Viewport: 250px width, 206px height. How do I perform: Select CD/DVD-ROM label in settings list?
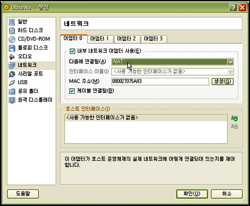[34, 39]
